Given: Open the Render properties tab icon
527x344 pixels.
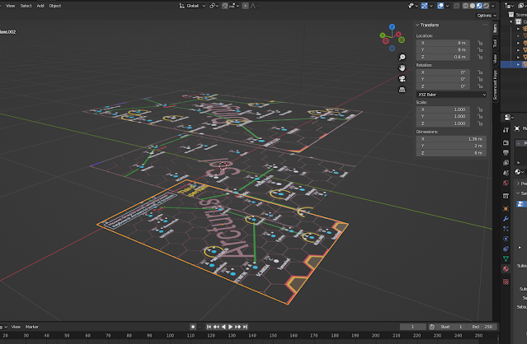Looking at the screenshot, I should pos(506,143).
